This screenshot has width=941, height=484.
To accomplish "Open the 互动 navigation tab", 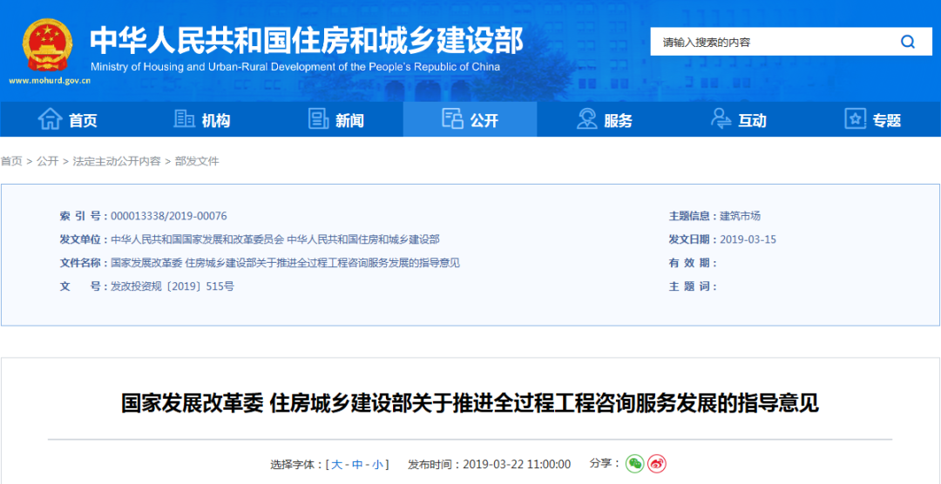I will click(x=739, y=119).
